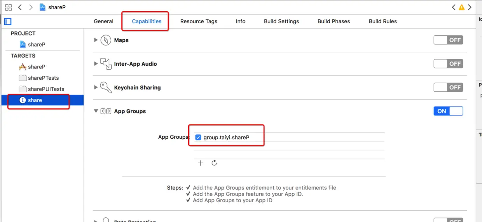Switch to the Build Settings tab

[x=281, y=21]
